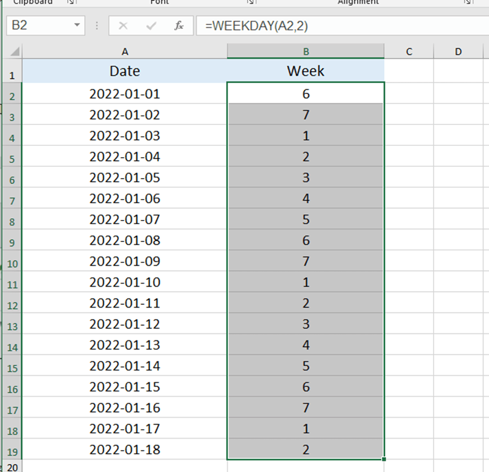
Task: Click cell with date 2022-01-03
Action: [x=125, y=135]
